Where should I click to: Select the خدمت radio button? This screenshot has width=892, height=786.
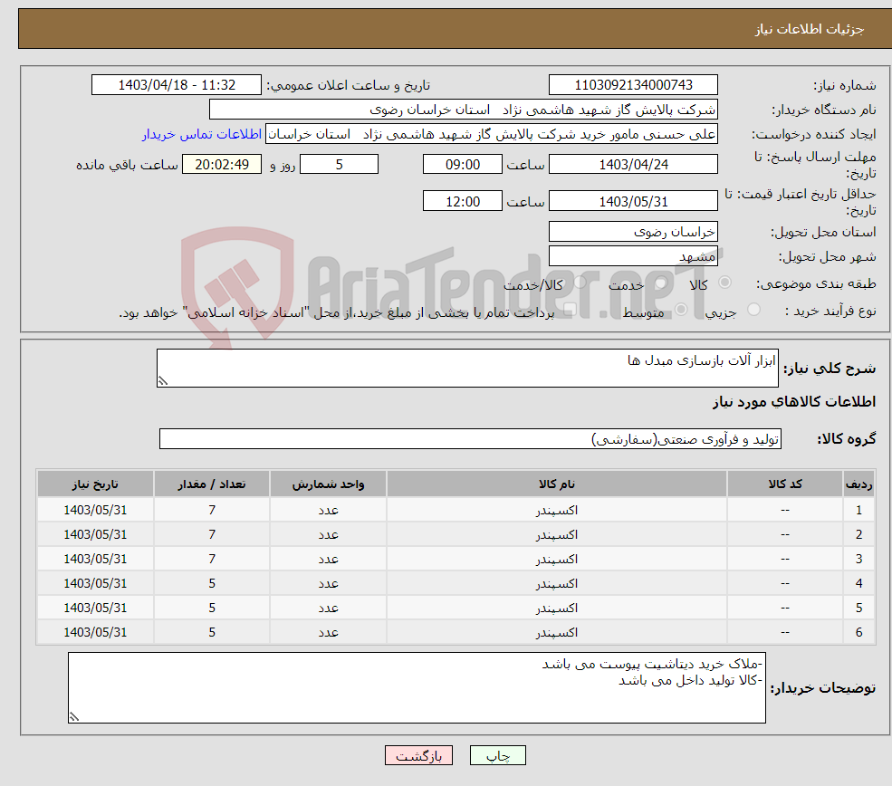pyautogui.click(x=660, y=283)
